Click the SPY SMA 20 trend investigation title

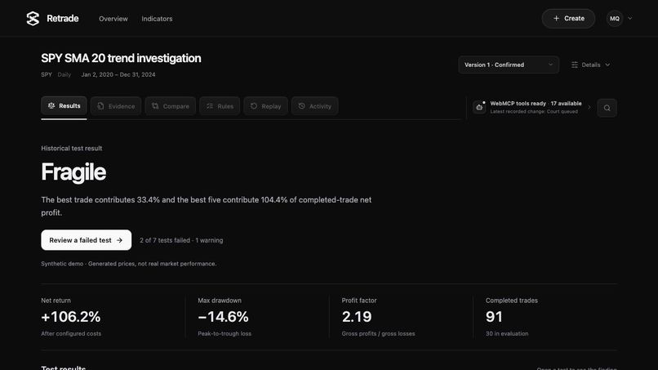121,58
